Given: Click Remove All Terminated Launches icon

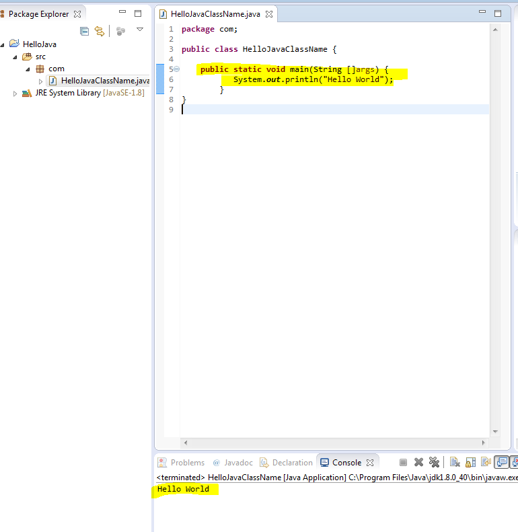Looking at the screenshot, I should click(434, 462).
